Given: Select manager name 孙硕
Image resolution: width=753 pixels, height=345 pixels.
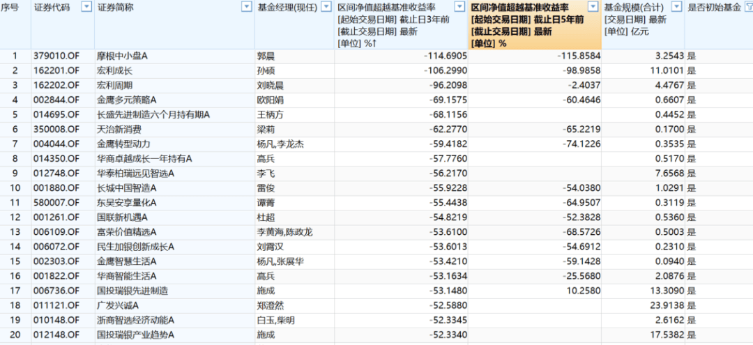Looking at the screenshot, I should click(x=266, y=71).
